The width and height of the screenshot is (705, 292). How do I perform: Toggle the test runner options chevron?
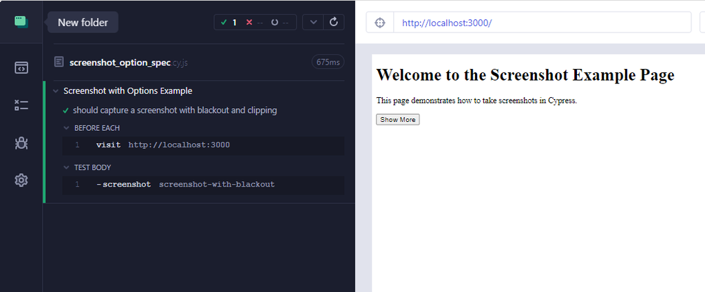(313, 22)
